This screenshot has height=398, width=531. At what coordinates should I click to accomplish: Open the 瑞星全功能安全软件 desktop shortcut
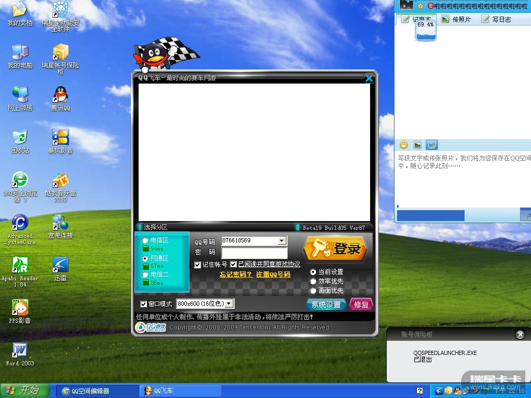[x=60, y=16]
